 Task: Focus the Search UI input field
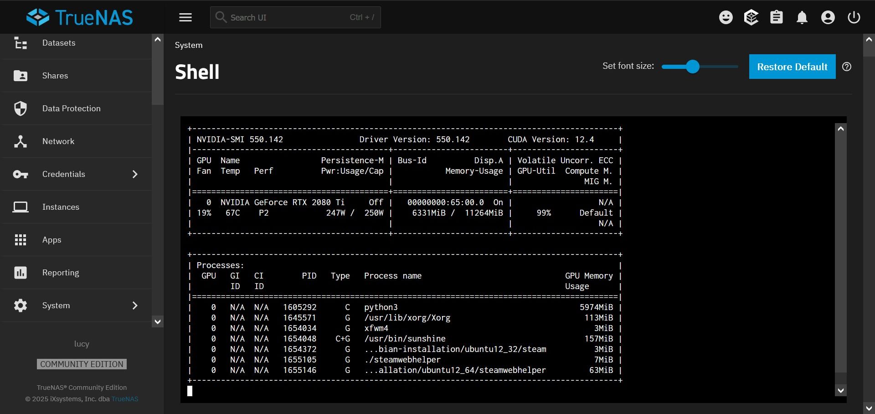[x=295, y=17]
